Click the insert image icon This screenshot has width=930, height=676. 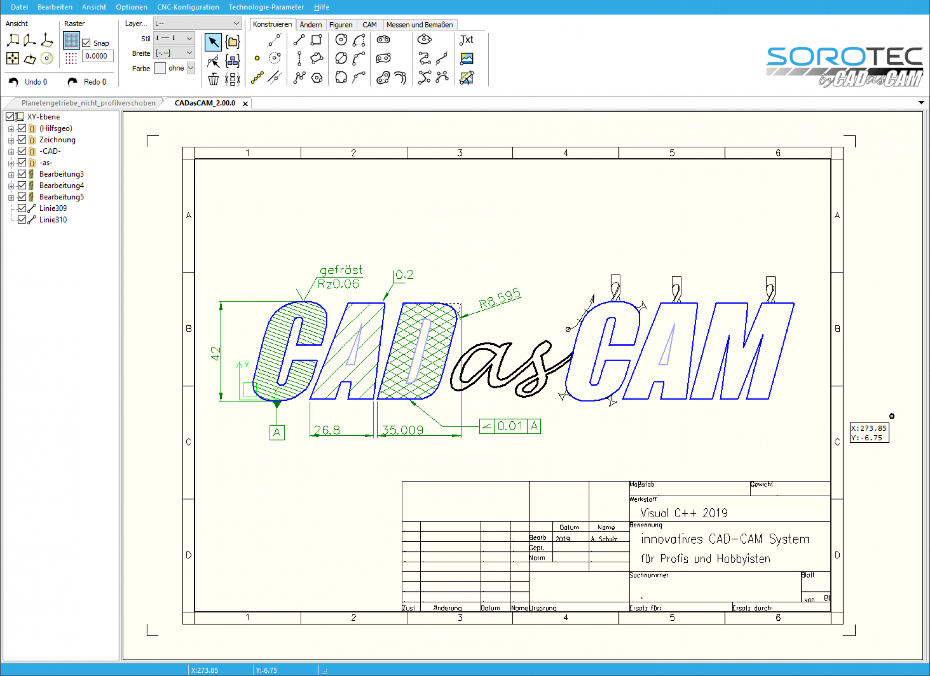(466, 59)
